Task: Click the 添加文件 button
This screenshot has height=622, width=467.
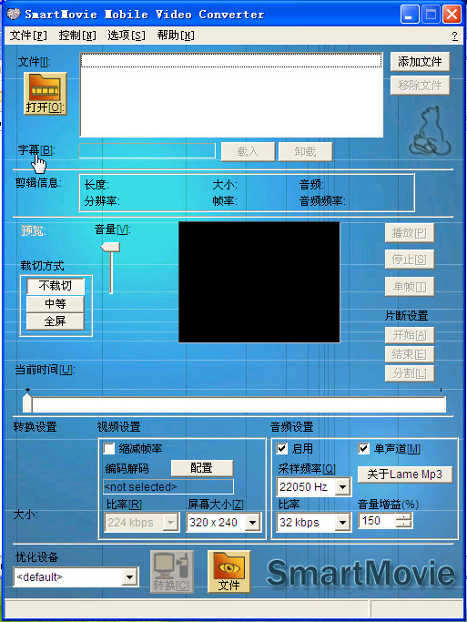Action: tap(420, 62)
